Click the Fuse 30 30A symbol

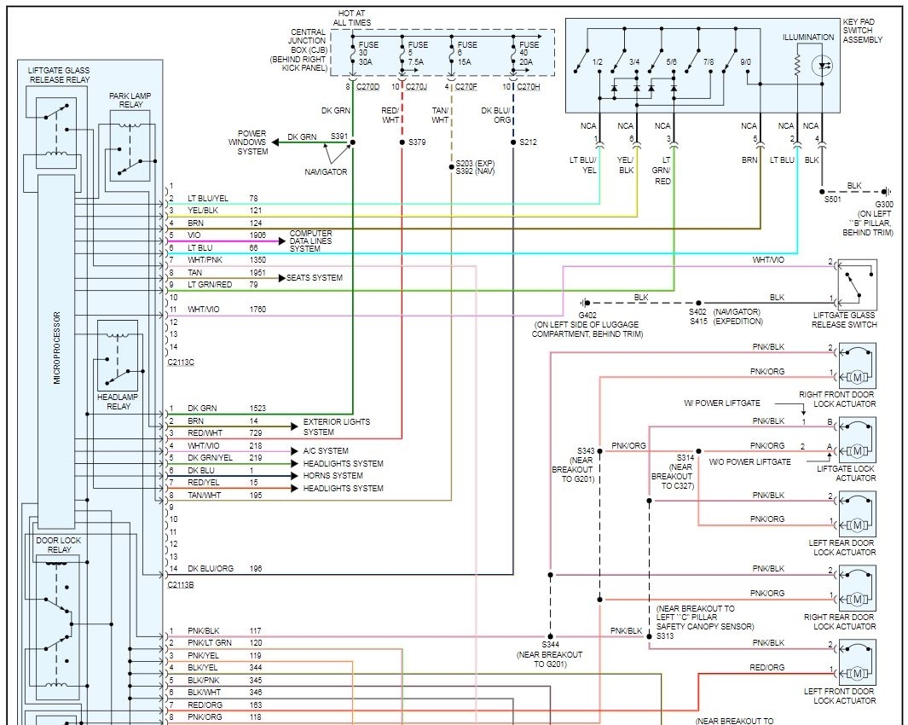(353, 54)
